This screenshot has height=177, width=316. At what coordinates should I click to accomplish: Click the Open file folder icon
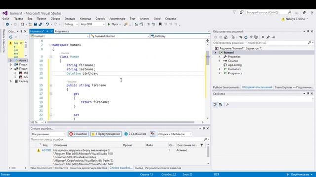click(x=30, y=24)
